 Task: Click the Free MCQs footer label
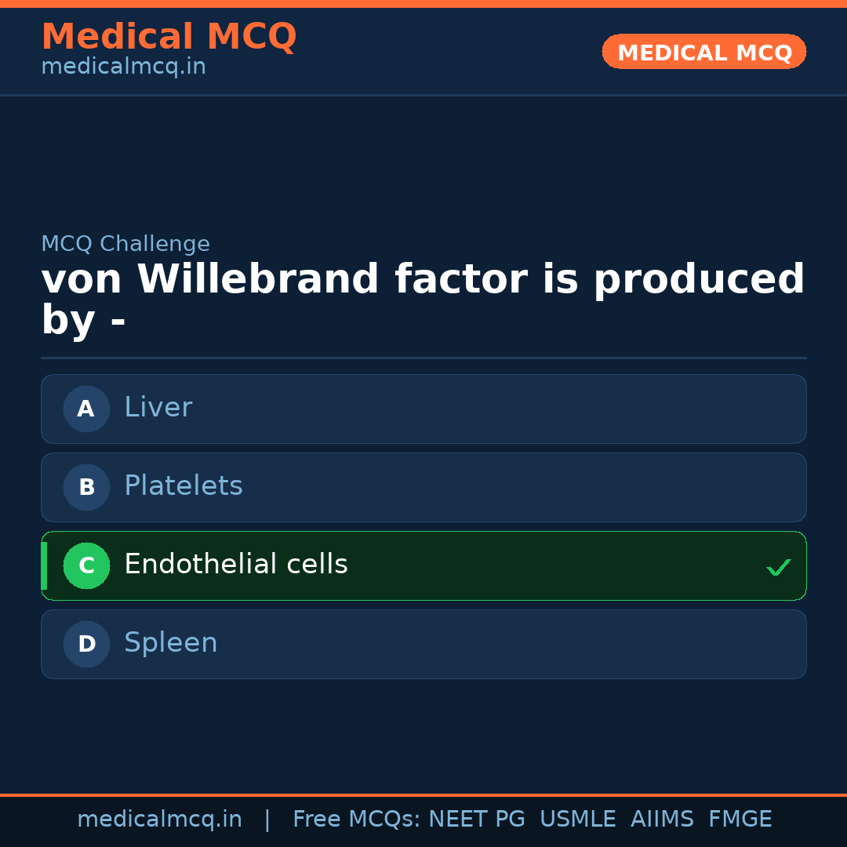(357, 820)
